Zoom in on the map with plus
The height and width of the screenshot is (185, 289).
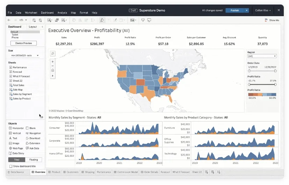point(52,62)
